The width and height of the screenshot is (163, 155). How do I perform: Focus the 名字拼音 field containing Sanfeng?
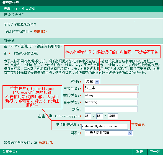coord(111,102)
